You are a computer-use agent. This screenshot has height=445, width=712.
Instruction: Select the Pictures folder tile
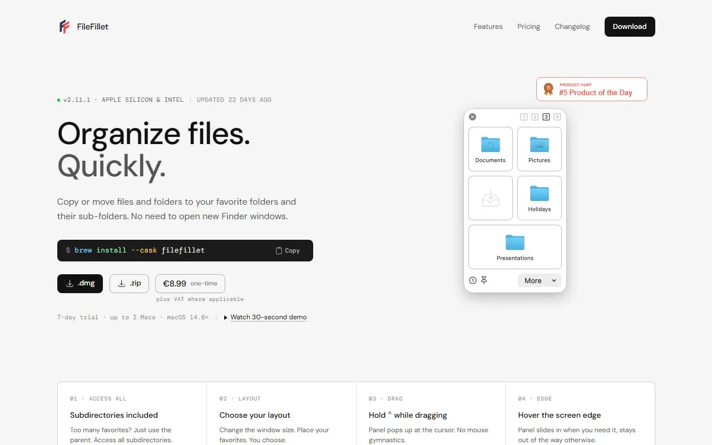coord(540,149)
